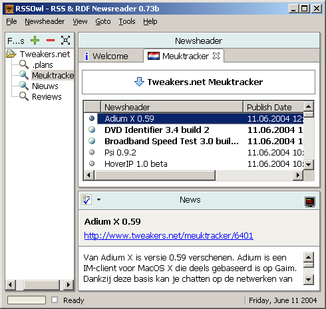Open the dropdown arrow beside checklist icon

[98, 199]
